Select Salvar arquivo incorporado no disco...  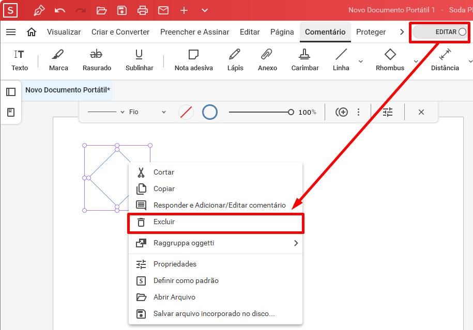coord(216,313)
